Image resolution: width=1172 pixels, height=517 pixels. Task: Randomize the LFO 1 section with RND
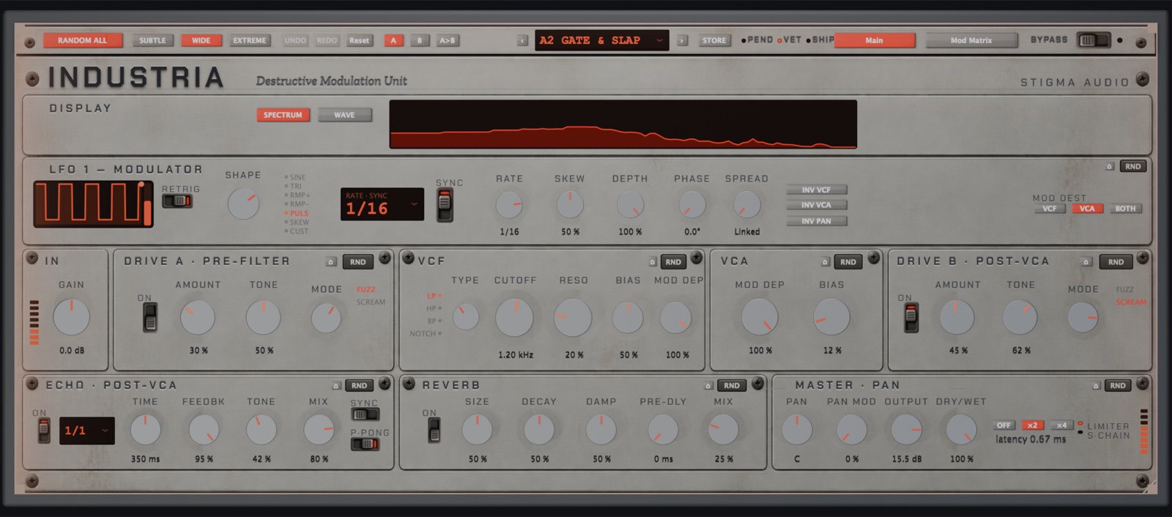(1132, 167)
